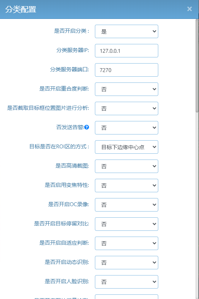199x299 pixels.
Task: Expand the 是否开启目标停留对比 dropdown
Action: point(127,224)
